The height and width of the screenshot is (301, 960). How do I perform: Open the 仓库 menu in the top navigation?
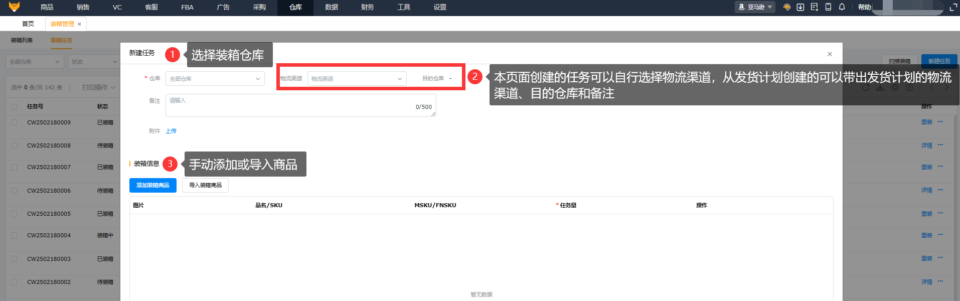(295, 7)
